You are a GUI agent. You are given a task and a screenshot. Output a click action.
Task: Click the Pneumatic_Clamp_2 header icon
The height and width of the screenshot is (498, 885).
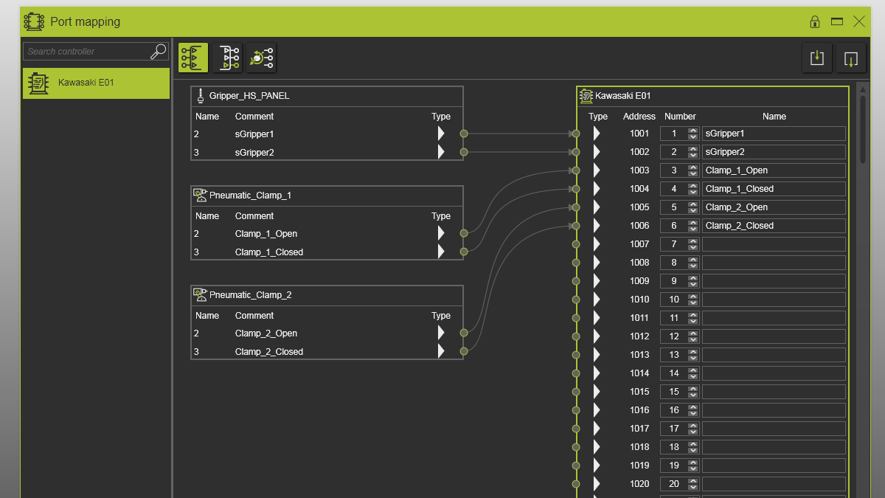tap(200, 295)
